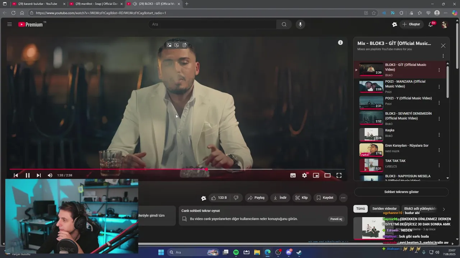Add page to favorites star

pos(374,13)
